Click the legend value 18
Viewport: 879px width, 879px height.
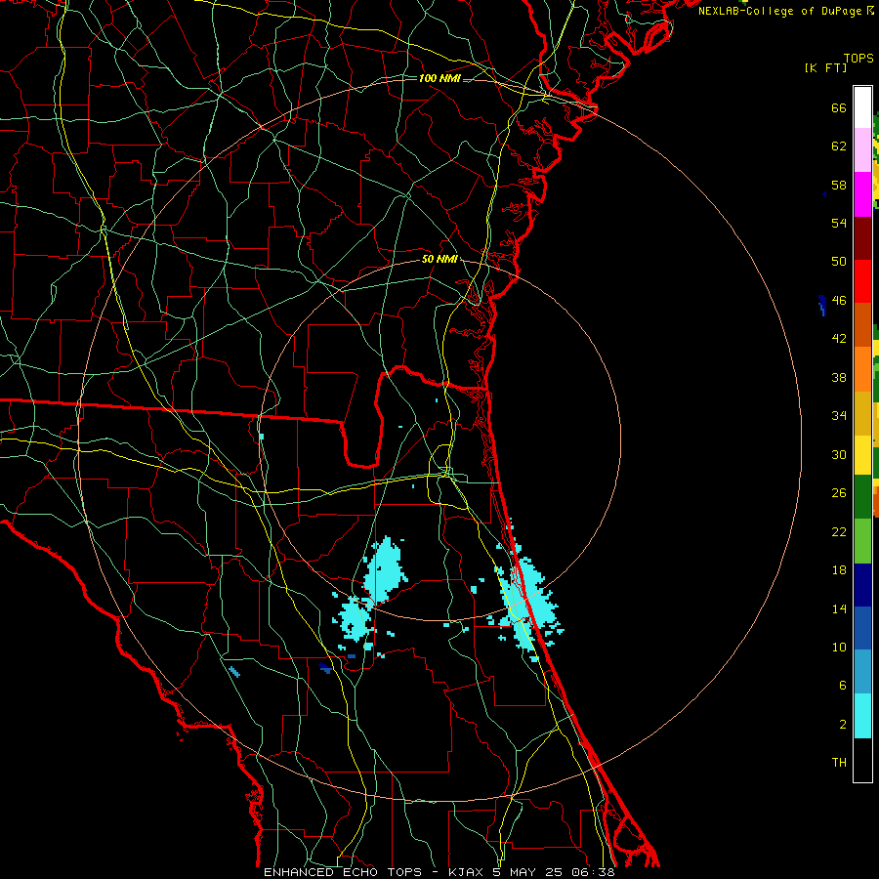click(x=839, y=570)
